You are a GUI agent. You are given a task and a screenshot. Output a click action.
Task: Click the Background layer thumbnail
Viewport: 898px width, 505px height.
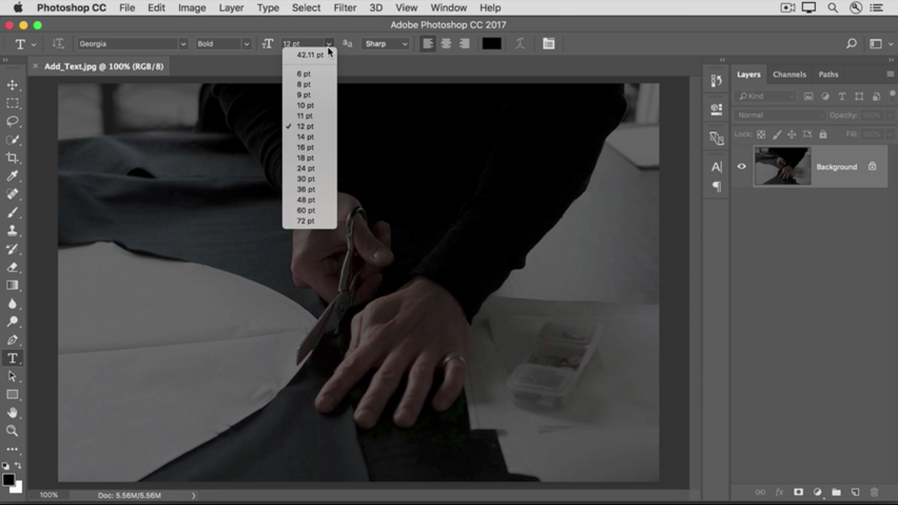[782, 166]
